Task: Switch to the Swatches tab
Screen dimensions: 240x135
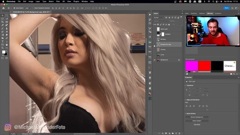Action: click(194, 13)
